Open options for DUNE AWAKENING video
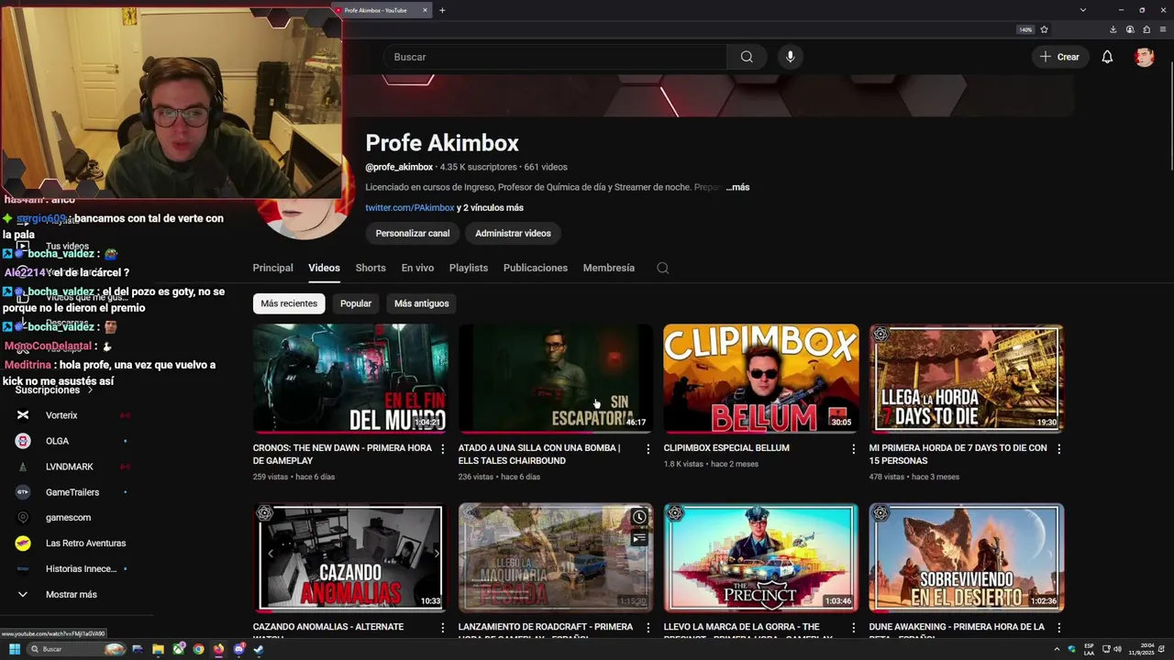This screenshot has width=1174, height=660. click(x=1059, y=628)
